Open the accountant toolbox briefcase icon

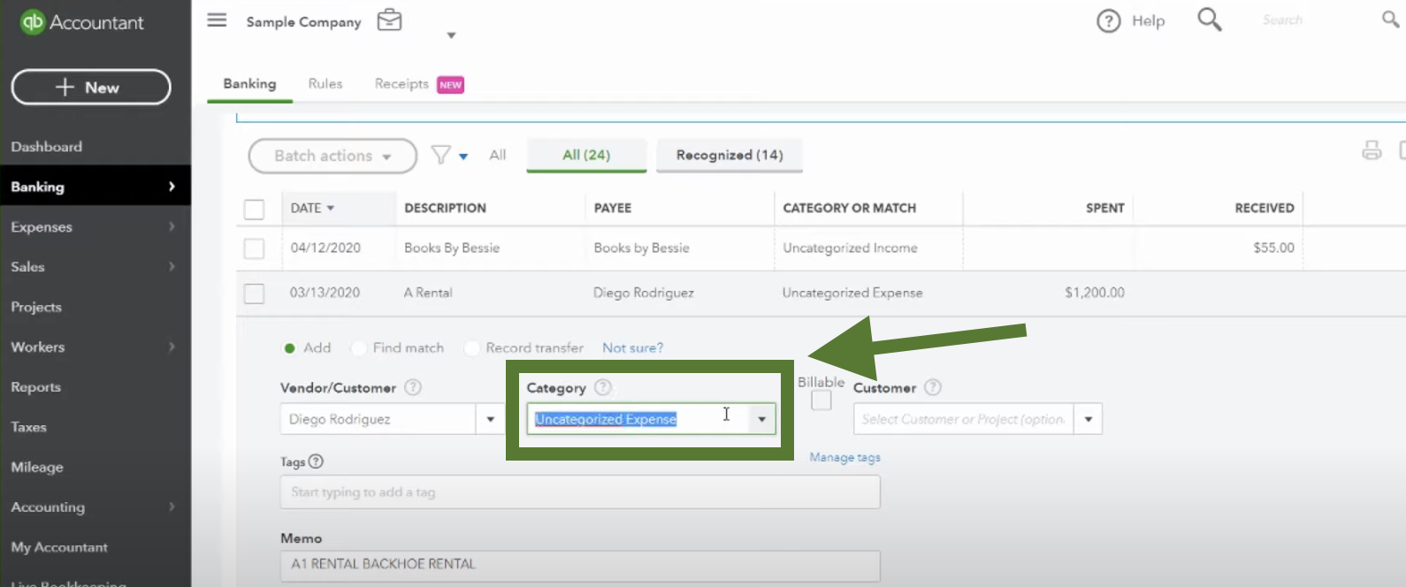pos(389,20)
